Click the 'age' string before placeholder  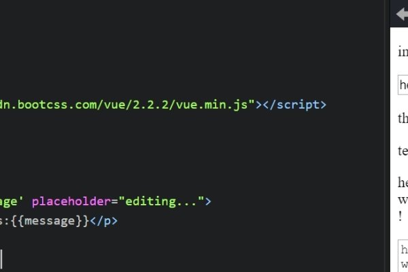(12, 202)
